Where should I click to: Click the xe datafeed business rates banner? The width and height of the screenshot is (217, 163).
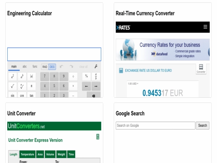tap(163, 50)
